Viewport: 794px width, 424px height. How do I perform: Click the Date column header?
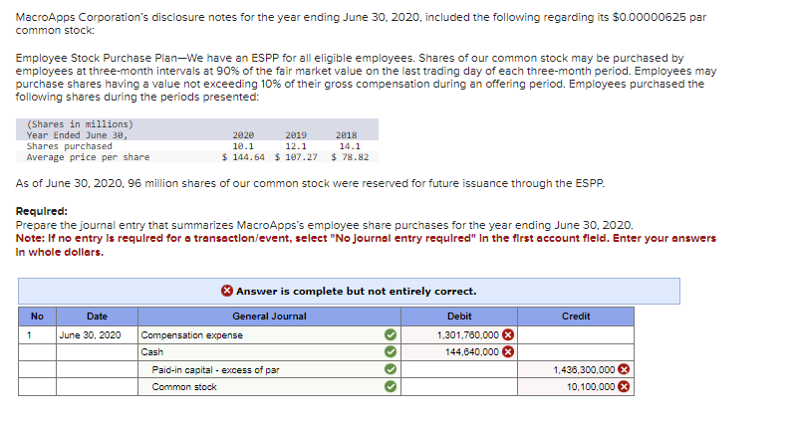point(97,317)
